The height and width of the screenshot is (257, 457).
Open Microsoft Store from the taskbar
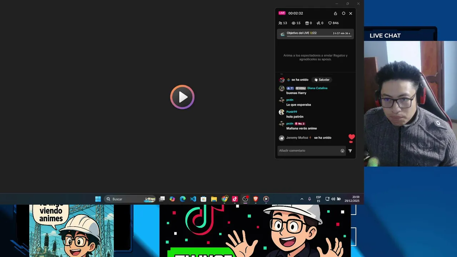click(x=204, y=199)
